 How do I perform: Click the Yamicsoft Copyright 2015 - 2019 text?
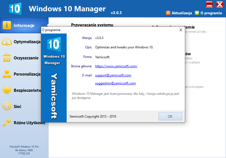(92, 117)
